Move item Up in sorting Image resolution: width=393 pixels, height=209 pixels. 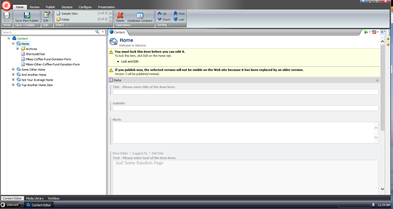click(162, 14)
